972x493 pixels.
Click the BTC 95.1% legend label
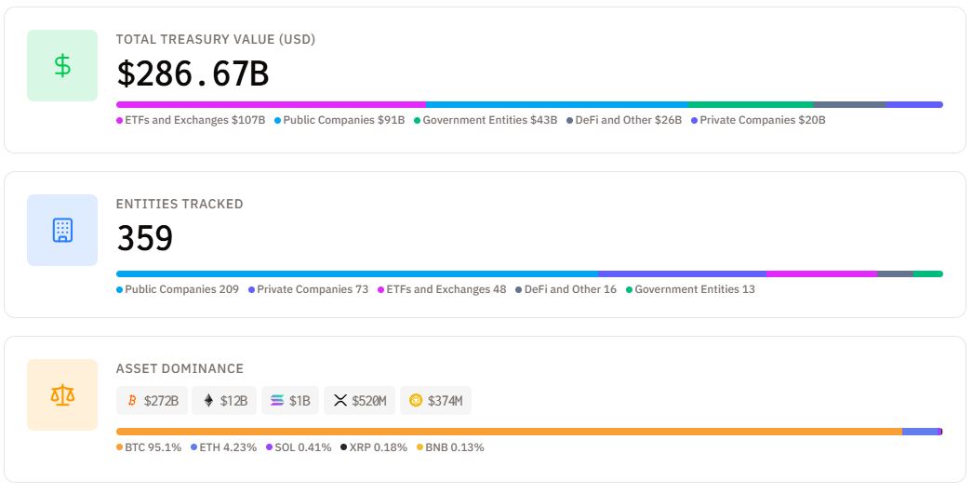(149, 447)
